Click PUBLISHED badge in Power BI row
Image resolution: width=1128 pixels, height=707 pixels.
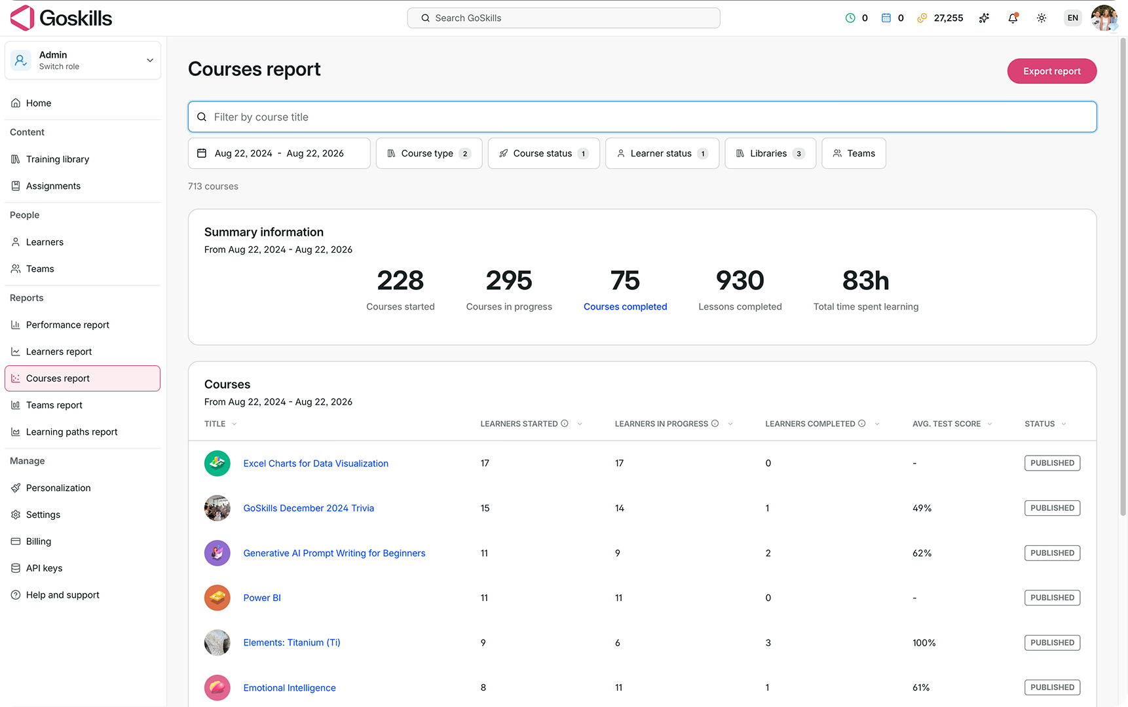[1052, 598]
